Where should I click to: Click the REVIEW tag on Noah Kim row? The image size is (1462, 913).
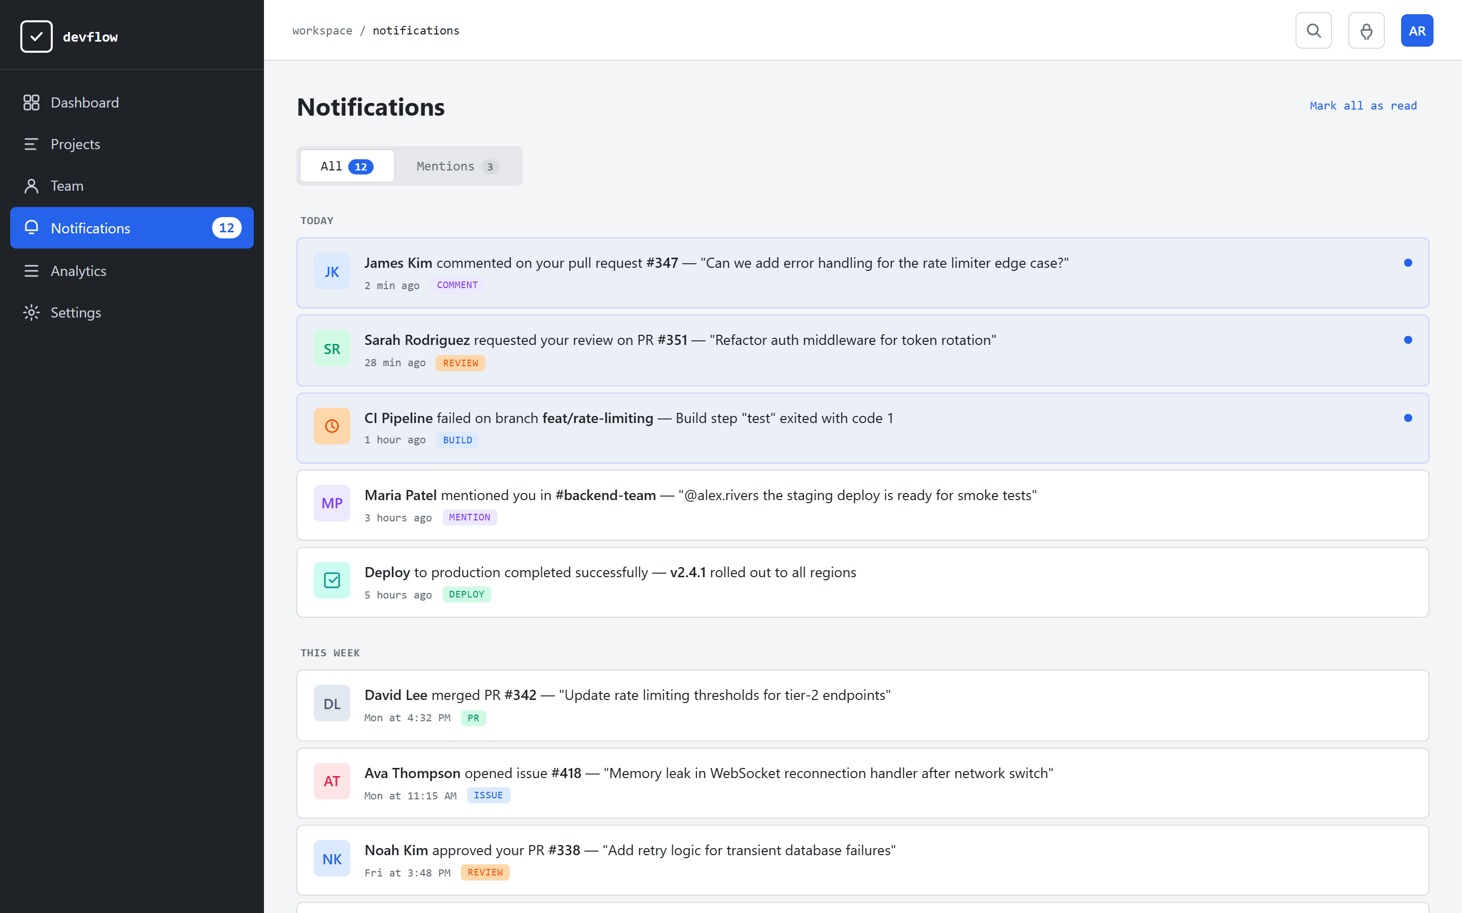pos(485,872)
